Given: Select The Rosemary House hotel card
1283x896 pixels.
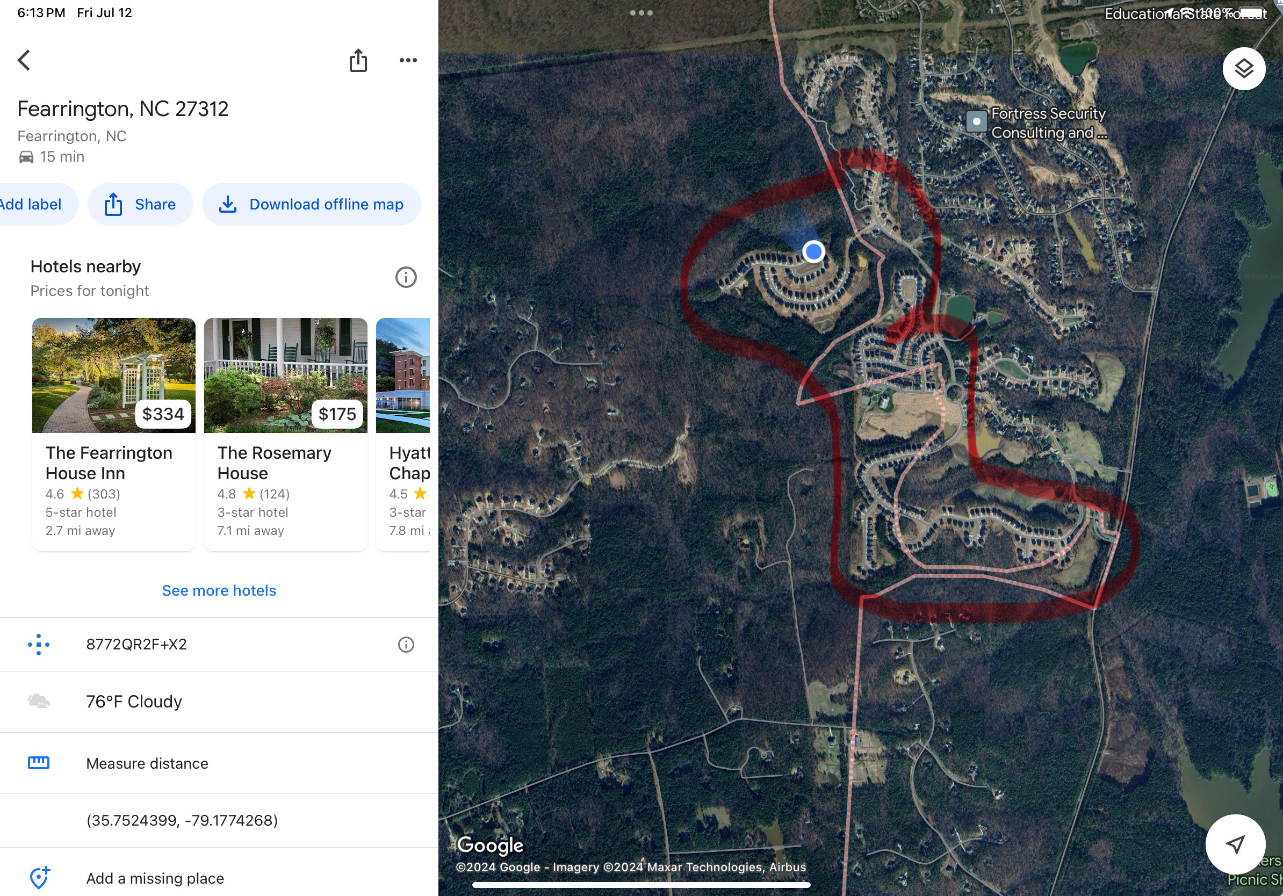Looking at the screenshot, I should [285, 434].
